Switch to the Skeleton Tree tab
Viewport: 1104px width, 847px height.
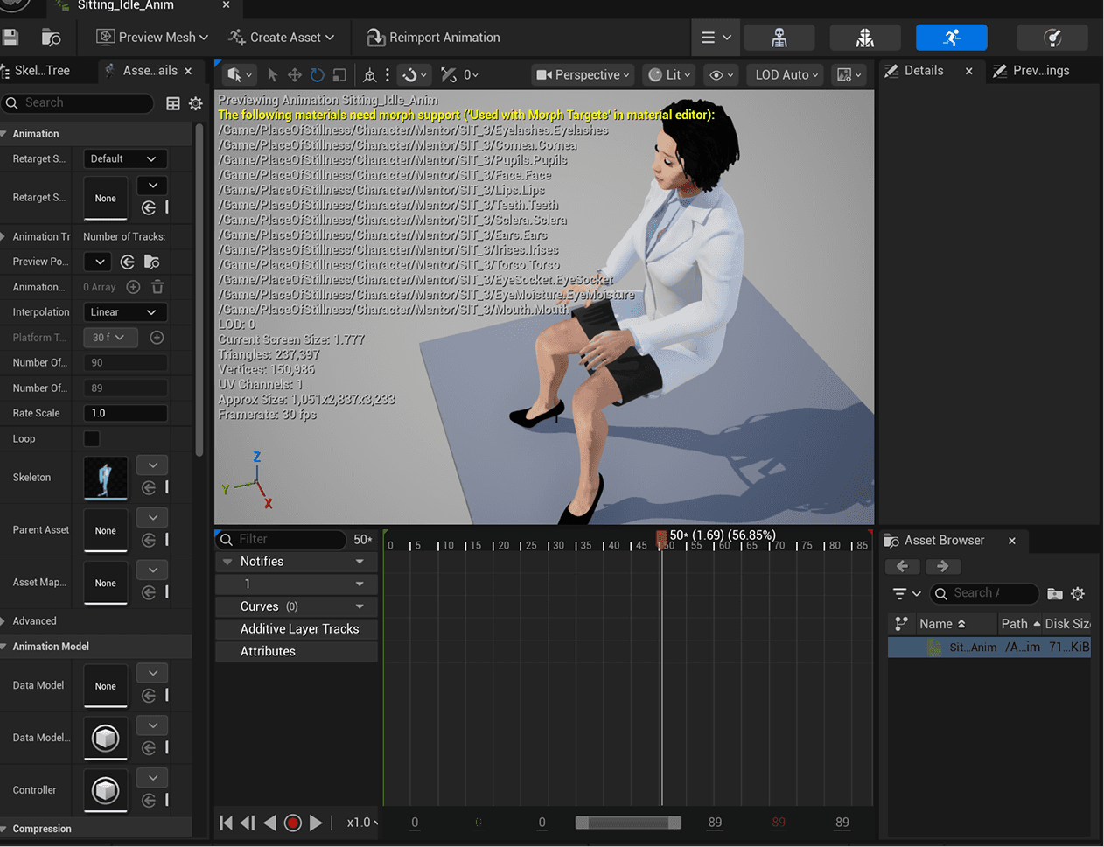pos(42,71)
